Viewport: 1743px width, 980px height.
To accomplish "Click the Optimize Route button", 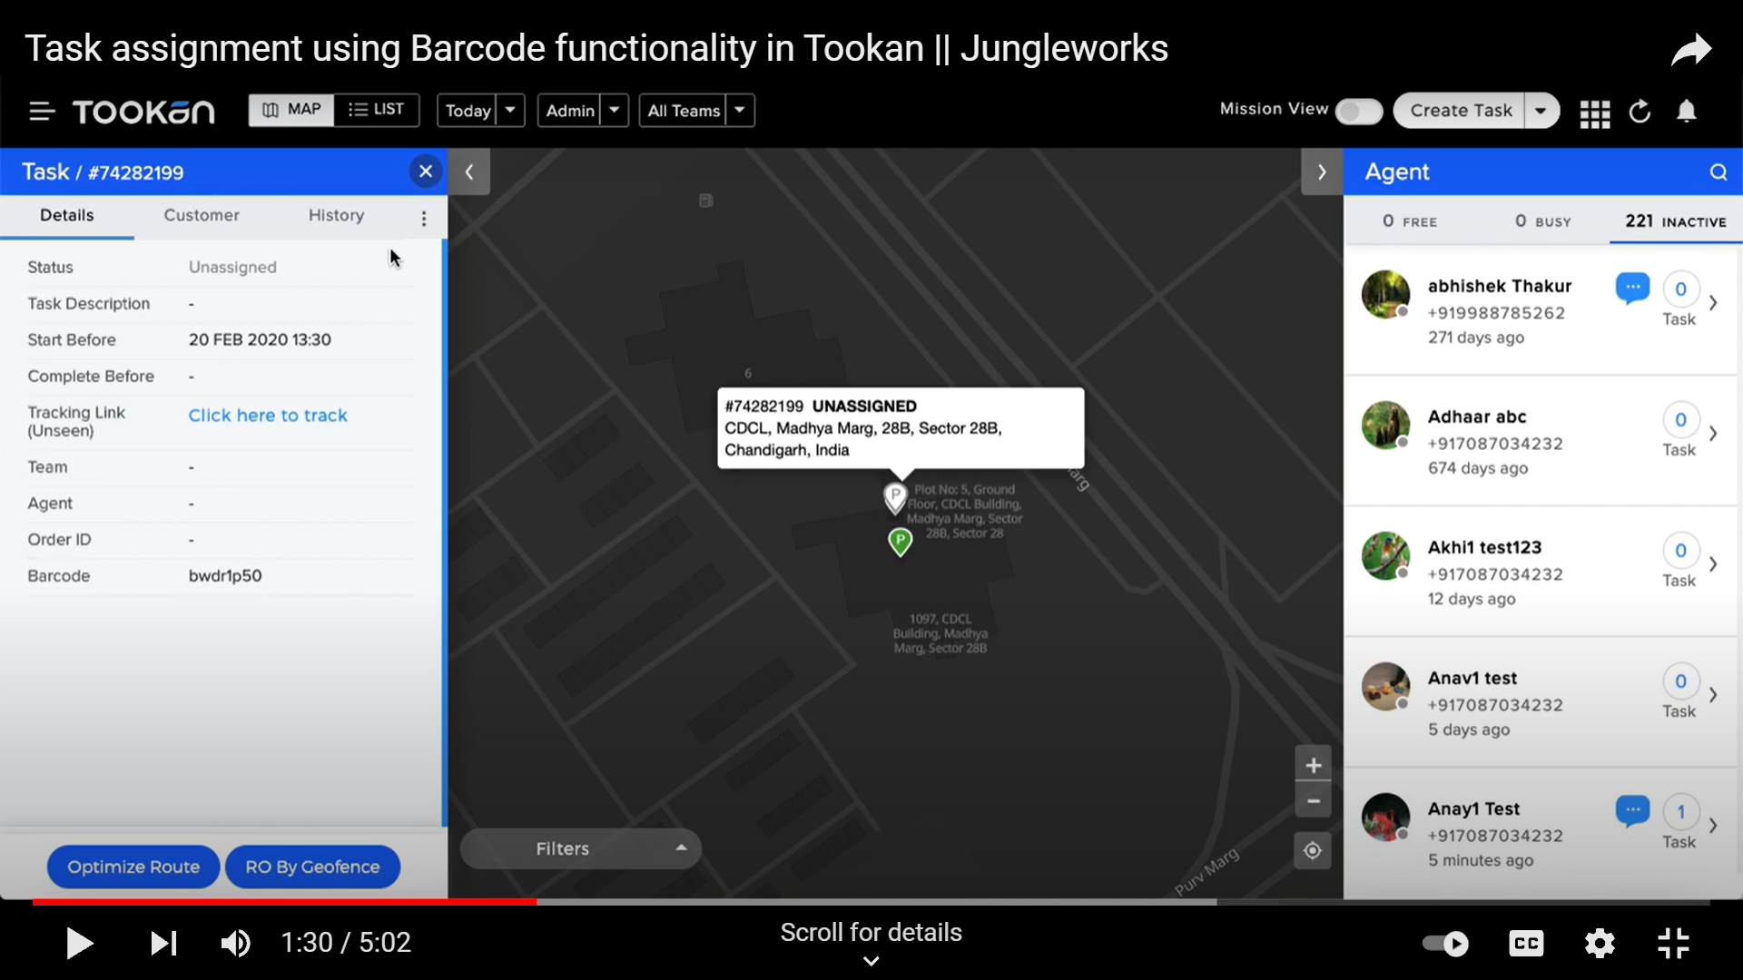I will coord(133,867).
